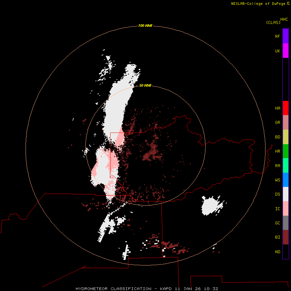
Task: Click the UK legend label
Action: pyautogui.click(x=277, y=51)
